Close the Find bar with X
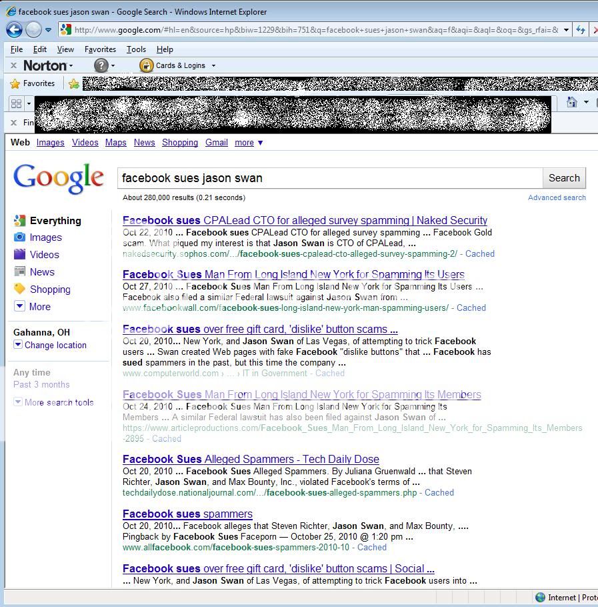598x607 pixels. coord(13,122)
